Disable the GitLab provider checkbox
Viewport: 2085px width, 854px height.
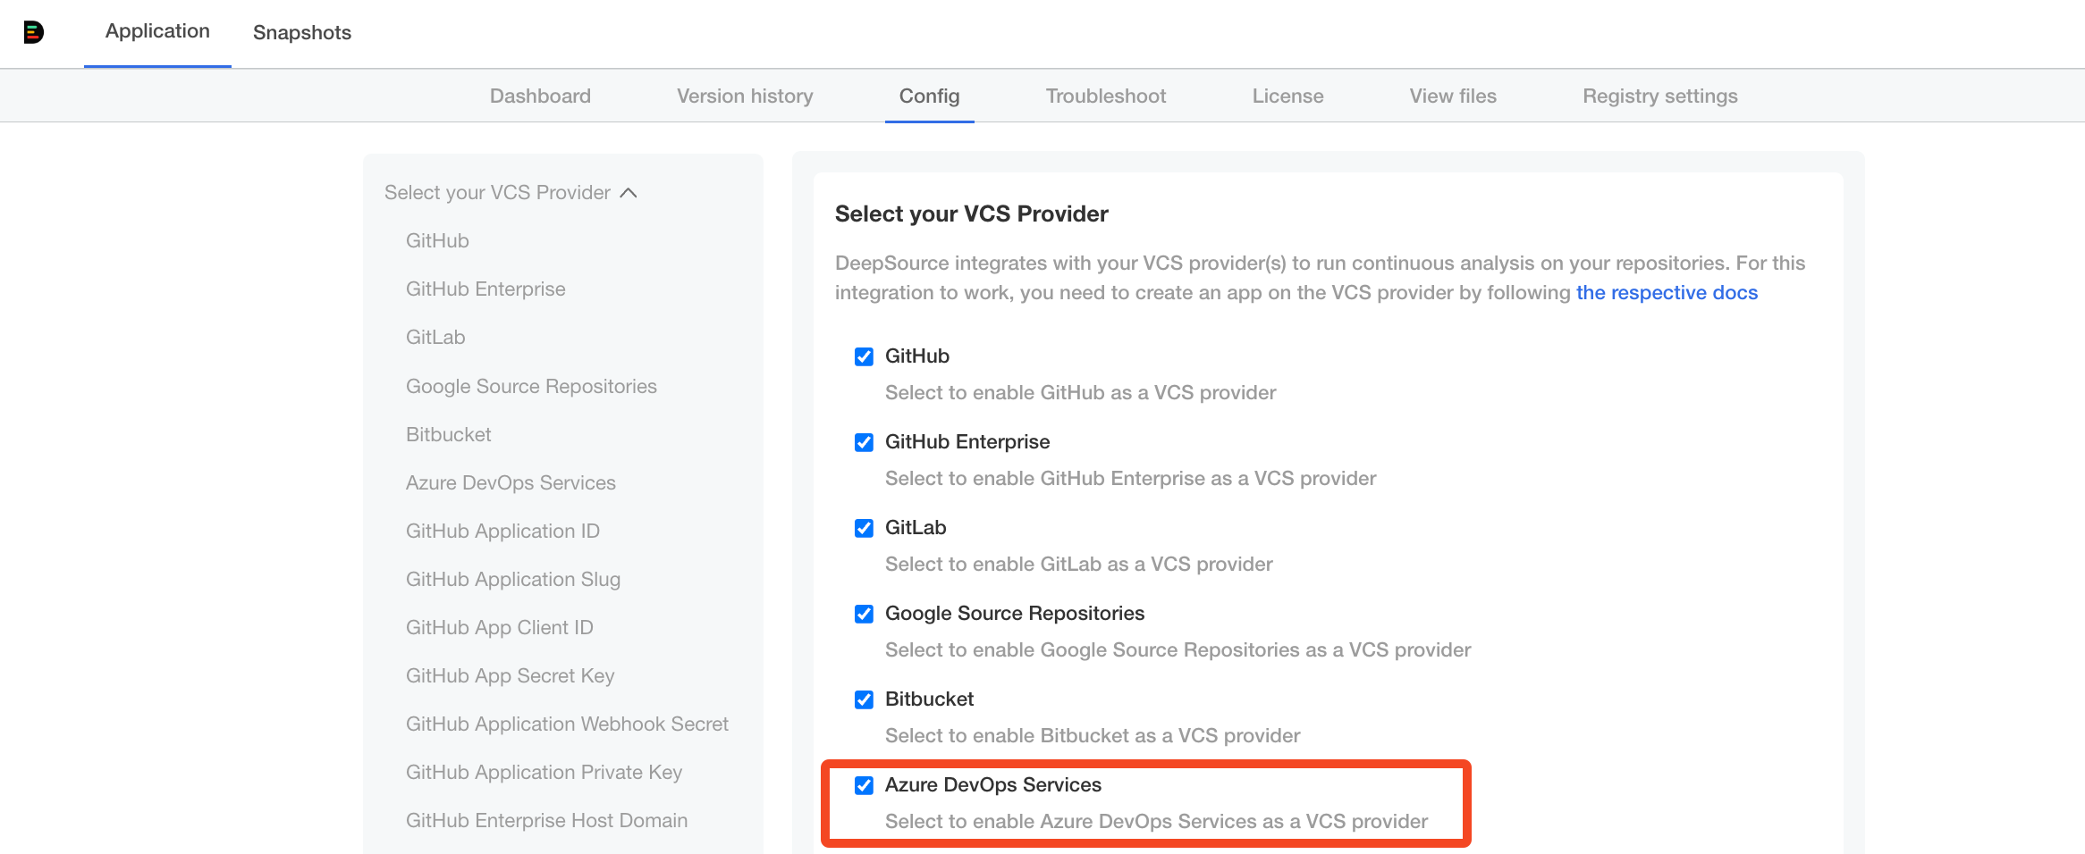coord(864,528)
